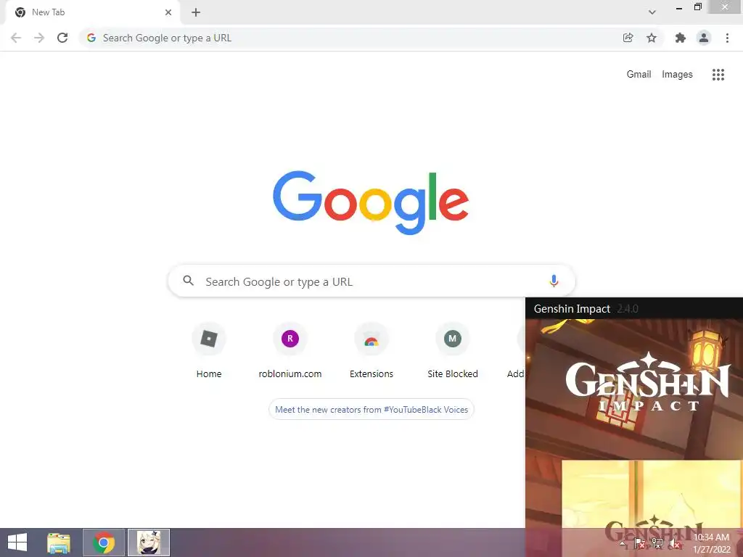The width and height of the screenshot is (743, 557).
Task: Open the Images link
Action: point(677,75)
